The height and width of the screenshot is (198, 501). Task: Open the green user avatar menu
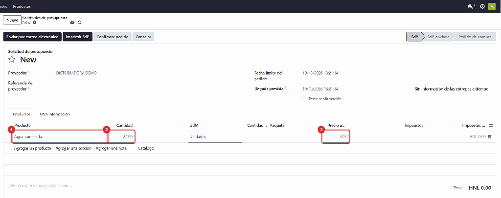point(492,6)
